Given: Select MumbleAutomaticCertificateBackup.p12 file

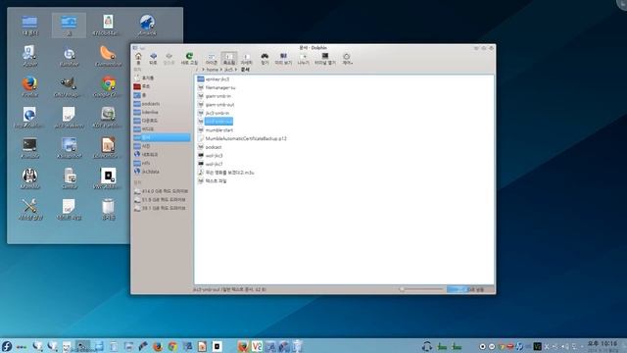Looking at the screenshot, I should [242, 138].
